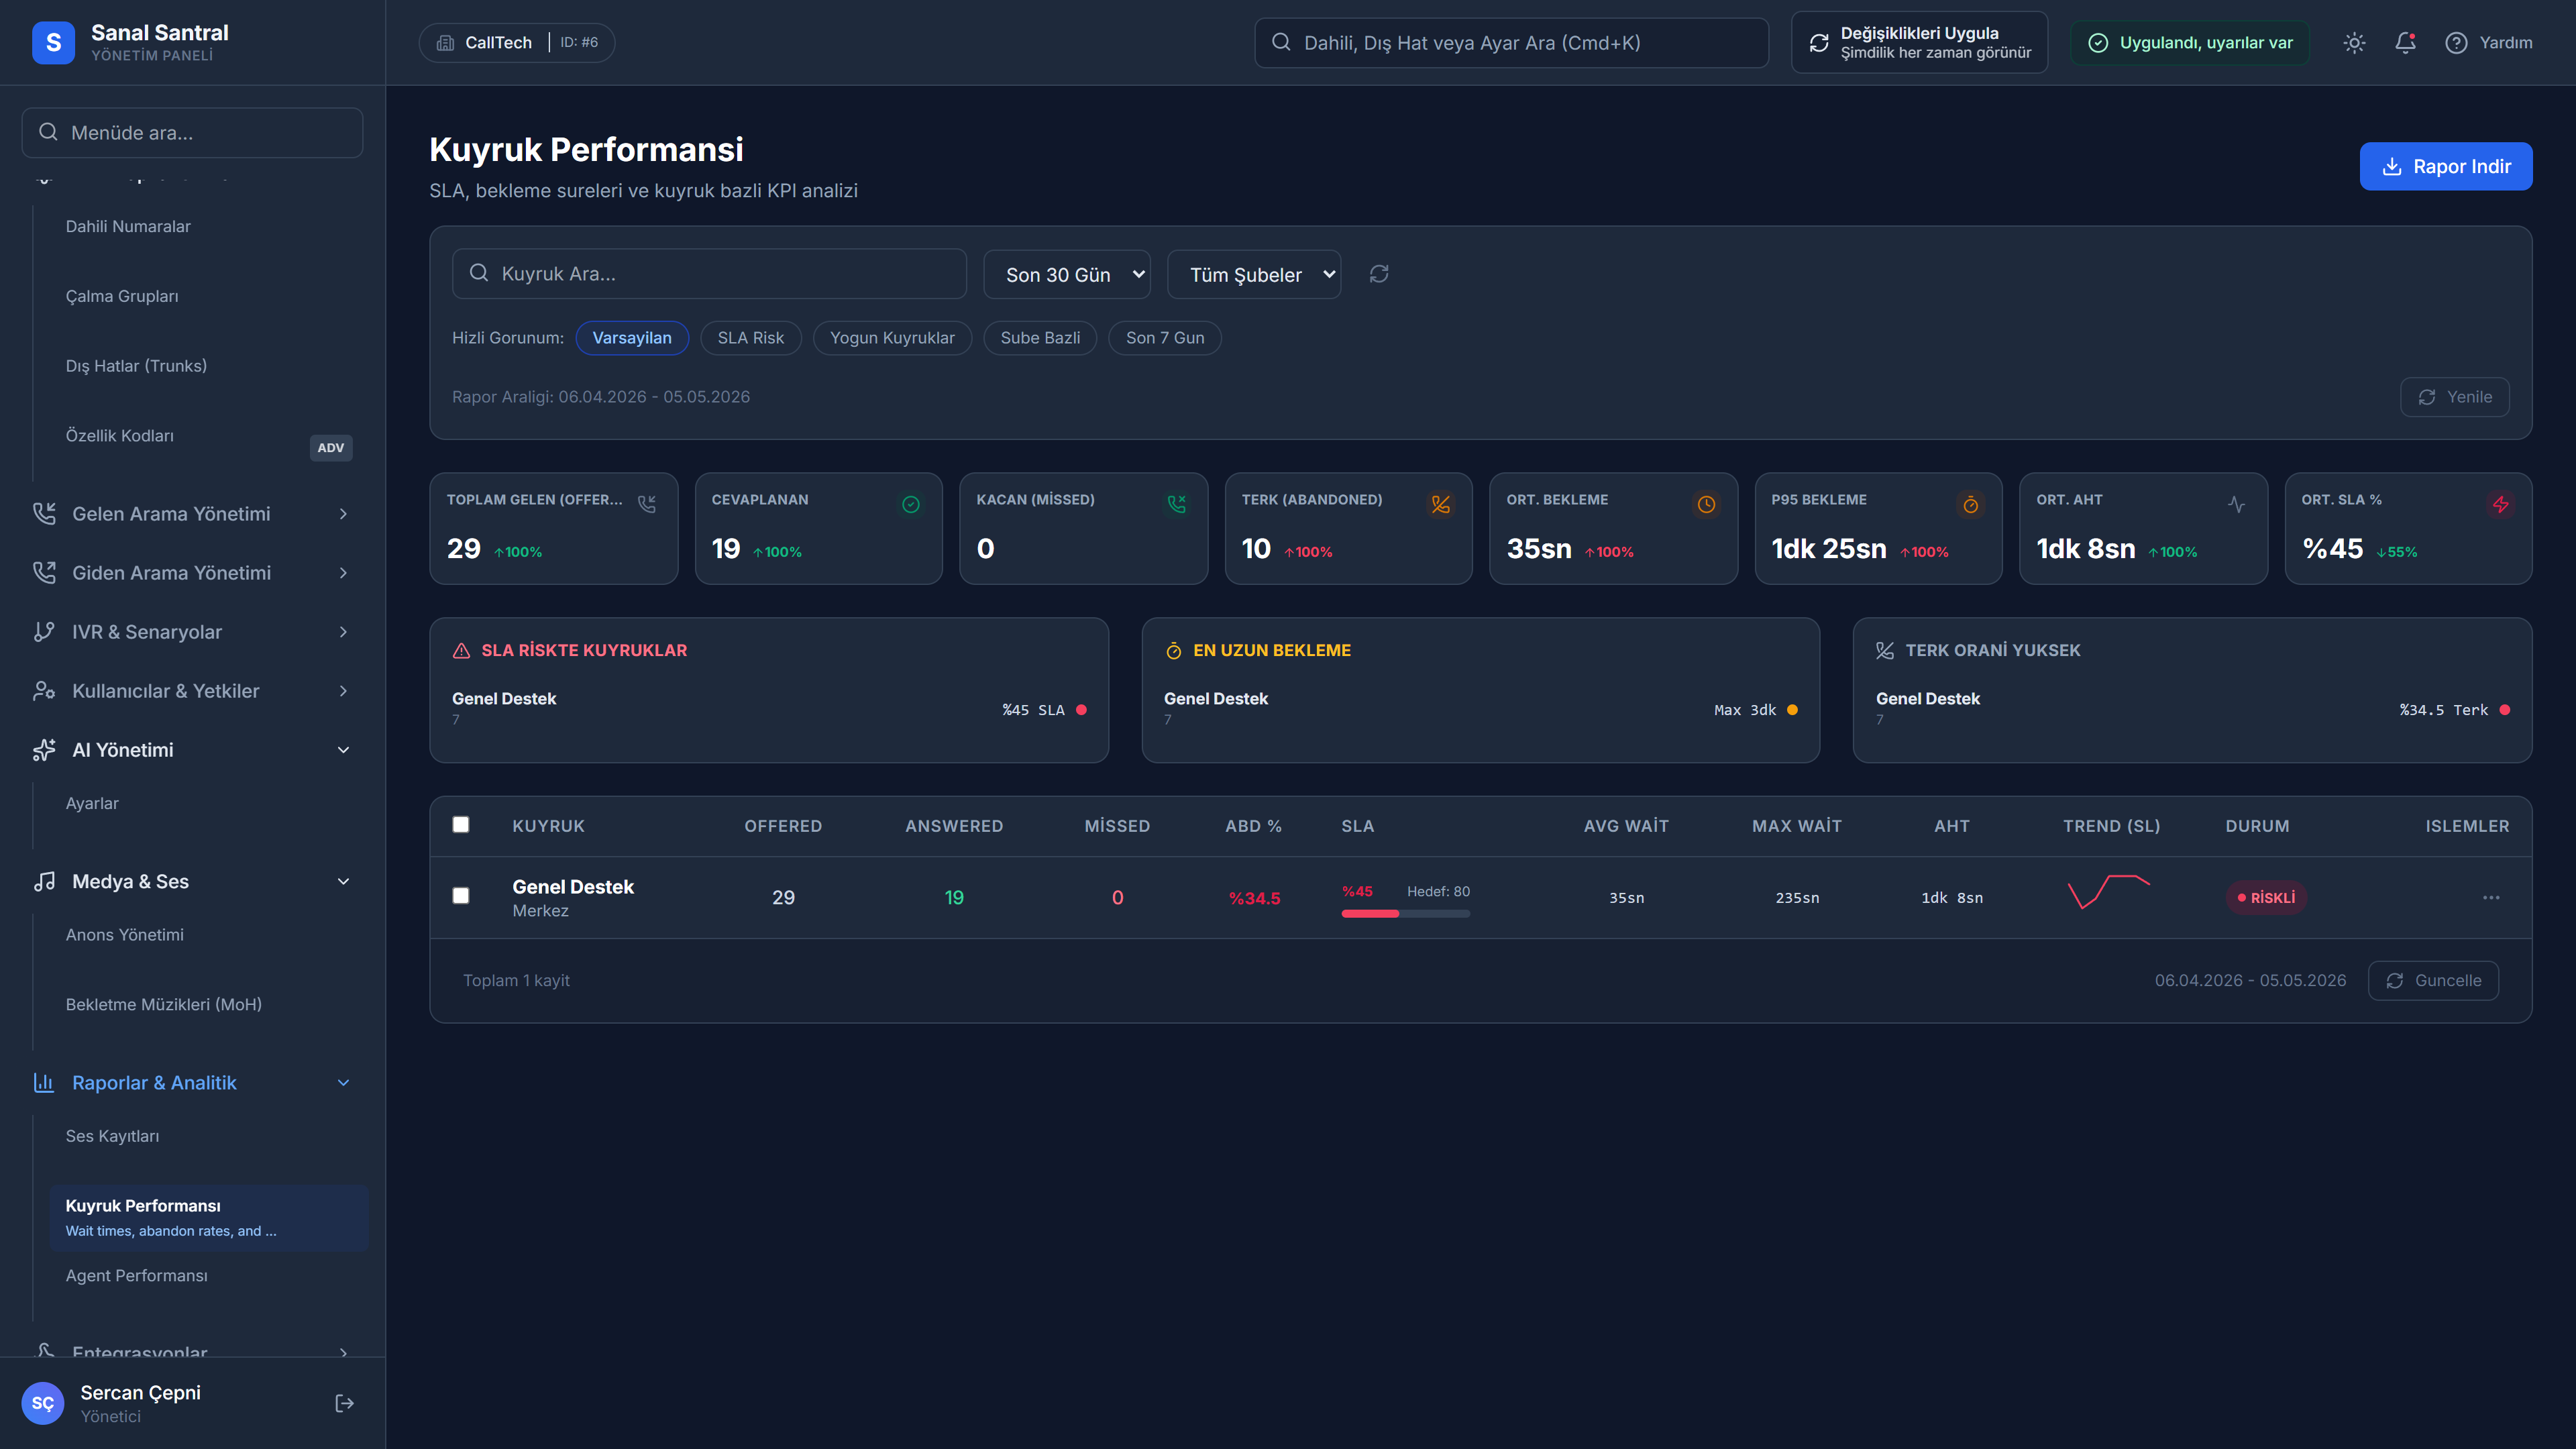Click the RİSKLİ status badge
The image size is (2576, 1449).
2266,897
